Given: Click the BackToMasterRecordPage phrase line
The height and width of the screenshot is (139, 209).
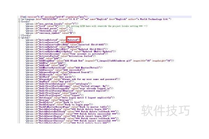Looking at the screenshot, I should pyautogui.click(x=68, y=107).
